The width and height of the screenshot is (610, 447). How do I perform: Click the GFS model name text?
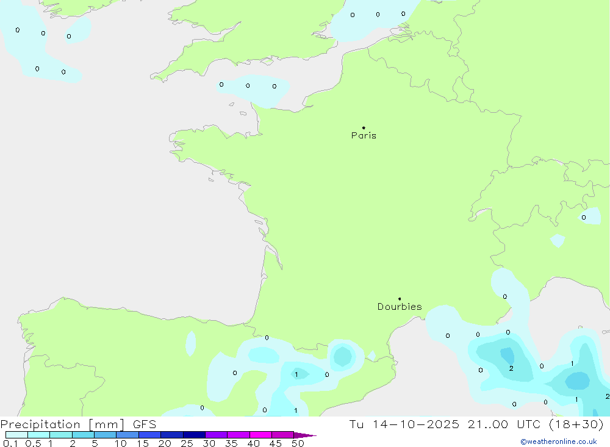click(x=145, y=424)
